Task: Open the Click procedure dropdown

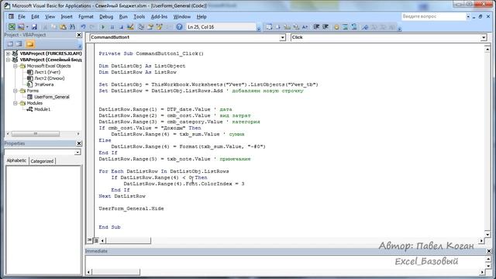Action: [484, 37]
